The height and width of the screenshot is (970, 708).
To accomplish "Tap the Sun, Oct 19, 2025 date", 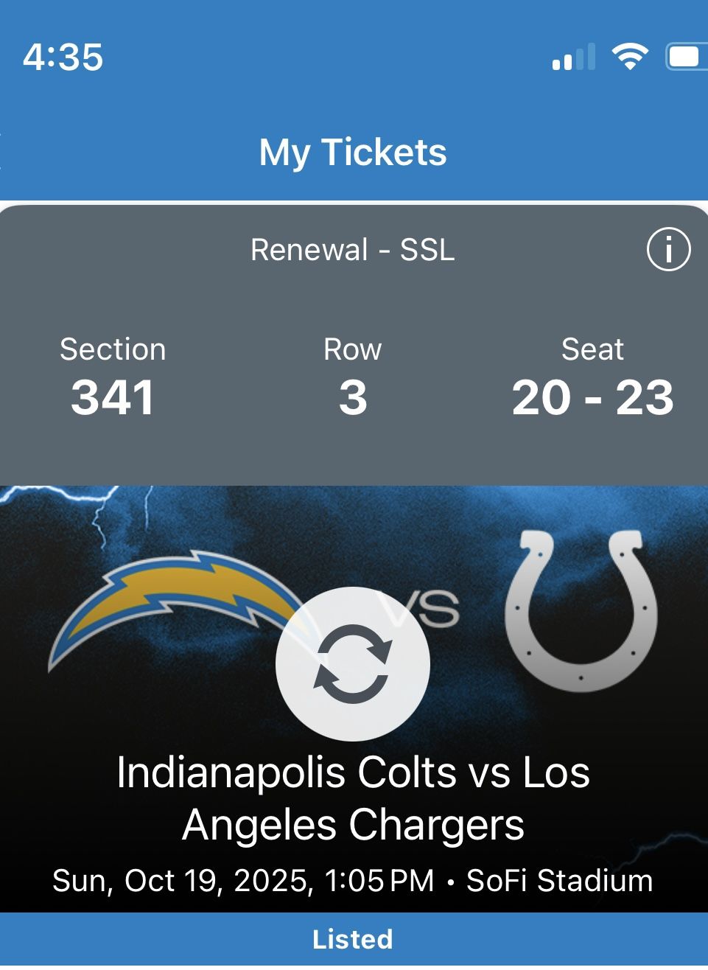I will pos(180,881).
